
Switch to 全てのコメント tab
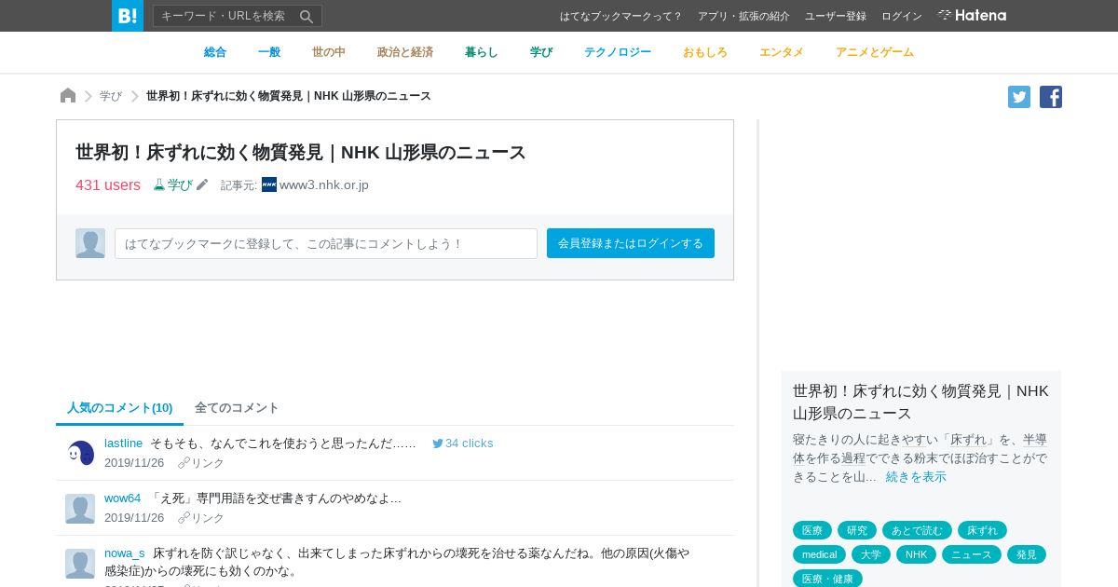(x=237, y=407)
